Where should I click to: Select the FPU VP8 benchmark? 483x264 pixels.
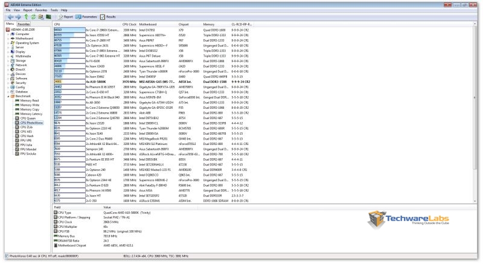click(x=26, y=140)
